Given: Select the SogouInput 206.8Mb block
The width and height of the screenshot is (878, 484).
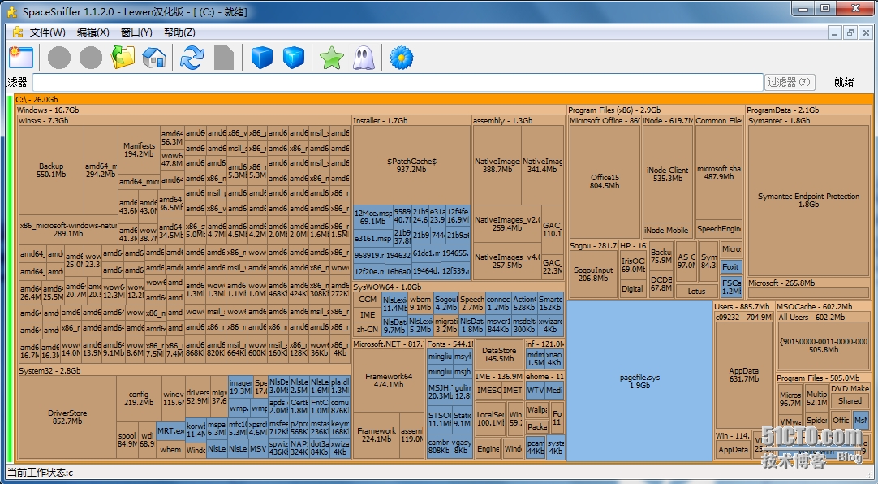Looking at the screenshot, I should [593, 274].
